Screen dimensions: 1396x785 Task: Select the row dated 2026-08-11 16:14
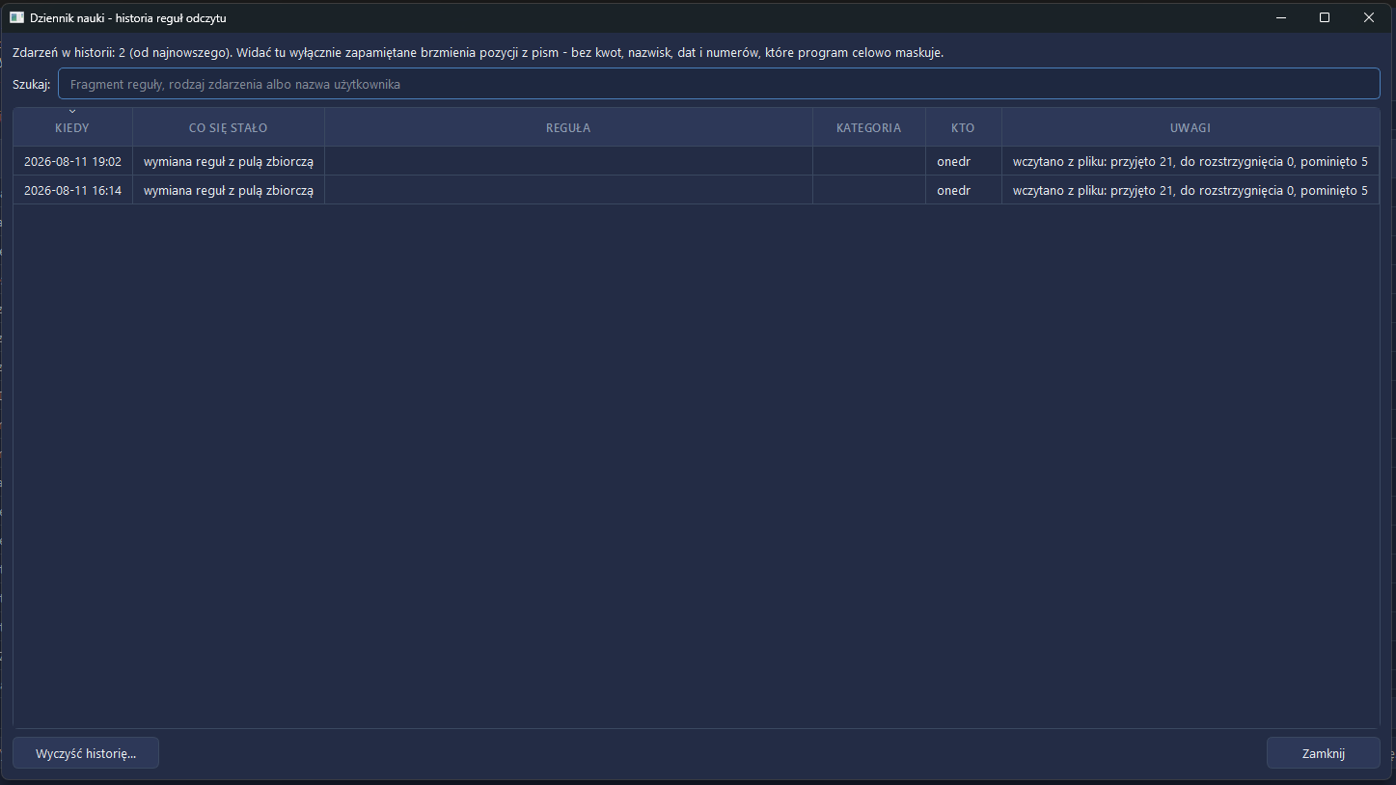pos(697,190)
